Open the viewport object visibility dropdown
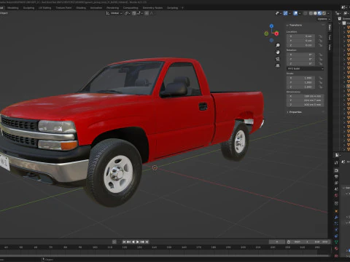 [x=278, y=13]
